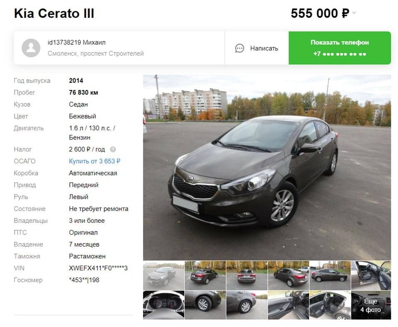Select the rear seat interior thumbnail

330,305
